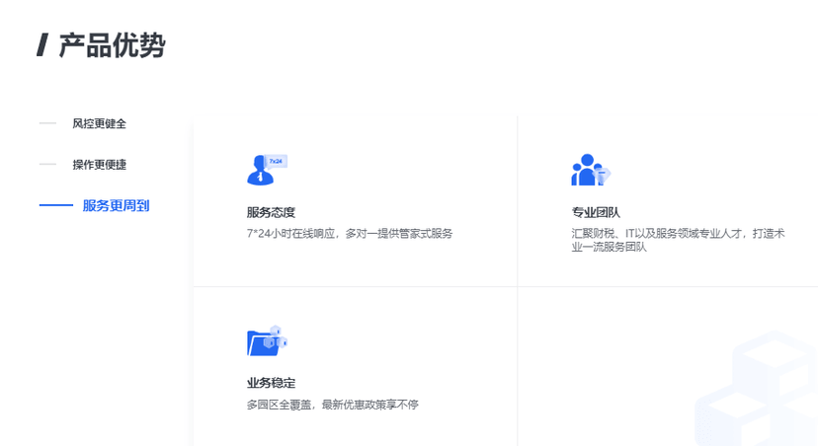Click the 多园区全覆盖 description text
Screen dimensions: 818x446
coord(333,405)
